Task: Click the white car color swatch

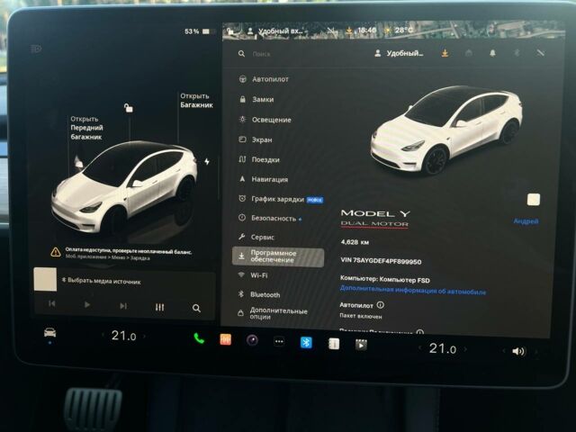Action: 534,200
